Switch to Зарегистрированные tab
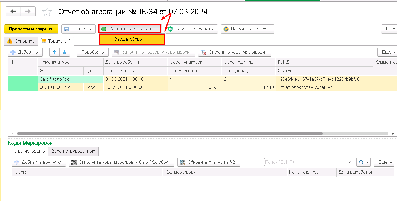397x201 pixels. [73, 151]
